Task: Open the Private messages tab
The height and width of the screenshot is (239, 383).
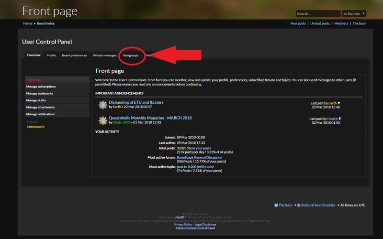Action: tap(105, 55)
